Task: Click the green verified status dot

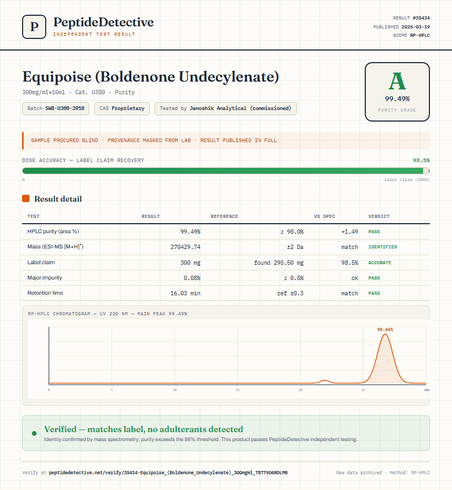Action: click(34, 433)
